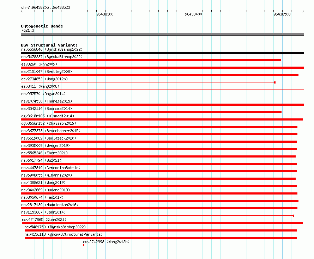The image size is (314, 259).
Task: Open variant nsv3935009 (Wenger2019)
Action: point(46,146)
